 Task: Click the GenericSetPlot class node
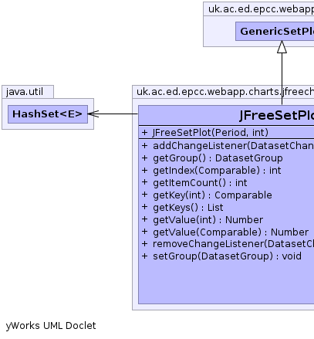pos(275,31)
